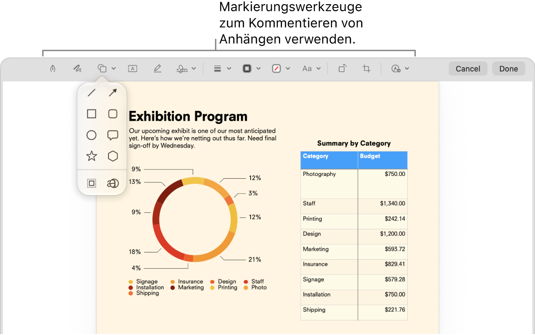Open the Border Color dropdown arrow

click(x=259, y=69)
